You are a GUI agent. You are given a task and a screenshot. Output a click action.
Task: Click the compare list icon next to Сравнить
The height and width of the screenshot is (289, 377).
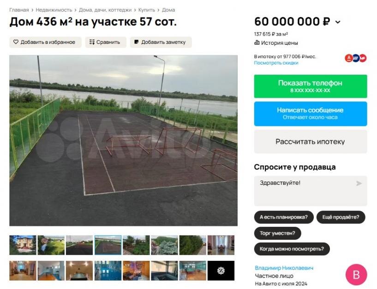pyautogui.click(x=92, y=42)
